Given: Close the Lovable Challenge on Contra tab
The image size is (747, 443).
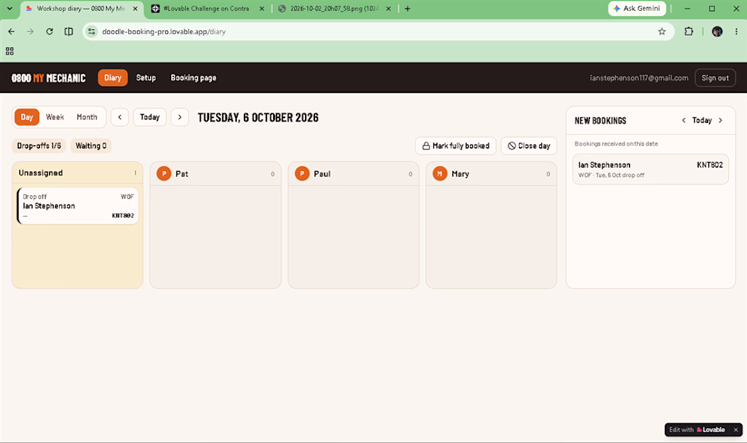Looking at the screenshot, I should 261,9.
